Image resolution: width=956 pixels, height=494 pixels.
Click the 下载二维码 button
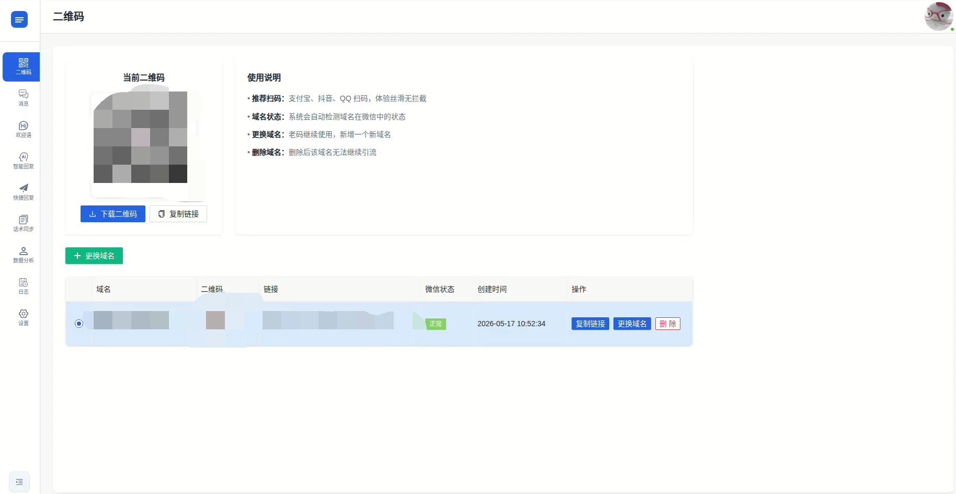113,214
